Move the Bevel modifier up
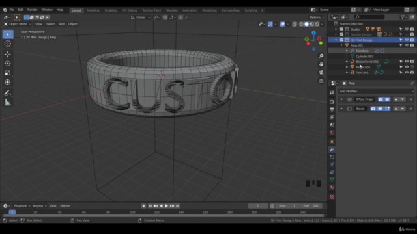The image size is (417, 234). click(x=396, y=109)
